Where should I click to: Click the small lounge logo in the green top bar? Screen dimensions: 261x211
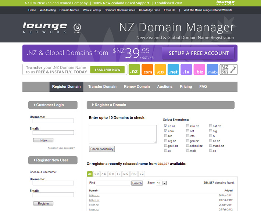(225, 3)
